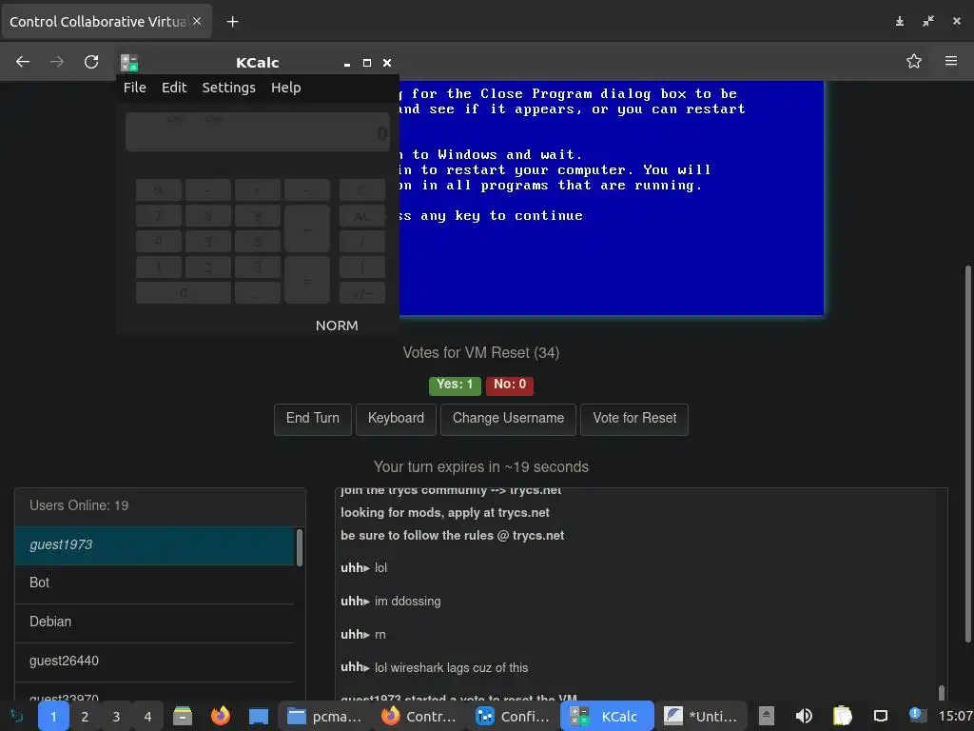Go forward in browser history

pyautogui.click(x=56, y=62)
